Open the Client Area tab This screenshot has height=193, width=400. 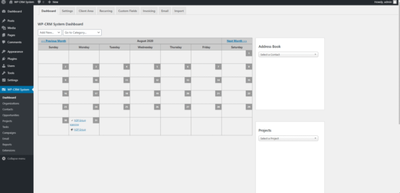click(86, 11)
